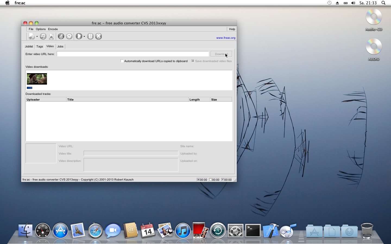
Task: Open Photo Booth from the Dock
Action: (x=200, y=231)
